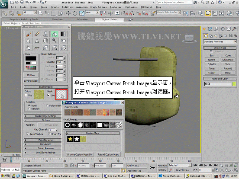239x179 pixels.
Task: Open the Customize menu
Action: [131, 7]
